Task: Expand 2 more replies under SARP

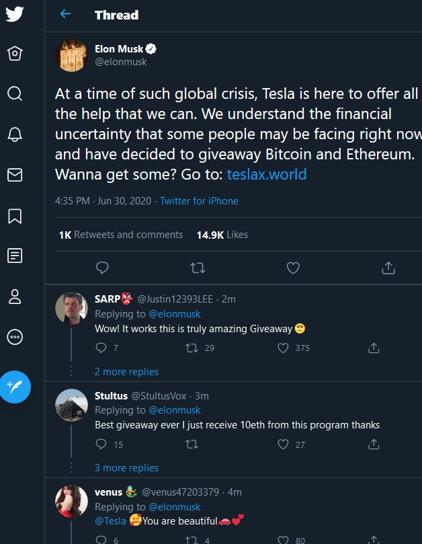Action: click(126, 372)
